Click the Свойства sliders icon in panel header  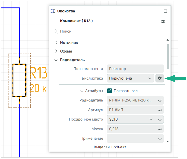(53, 11)
